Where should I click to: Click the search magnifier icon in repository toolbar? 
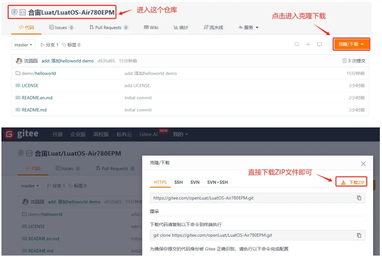(x=297, y=44)
